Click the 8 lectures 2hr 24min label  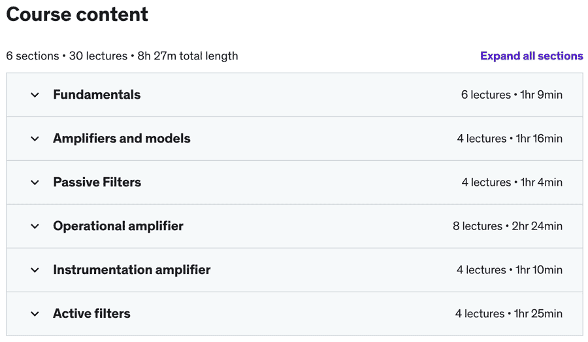tap(508, 226)
